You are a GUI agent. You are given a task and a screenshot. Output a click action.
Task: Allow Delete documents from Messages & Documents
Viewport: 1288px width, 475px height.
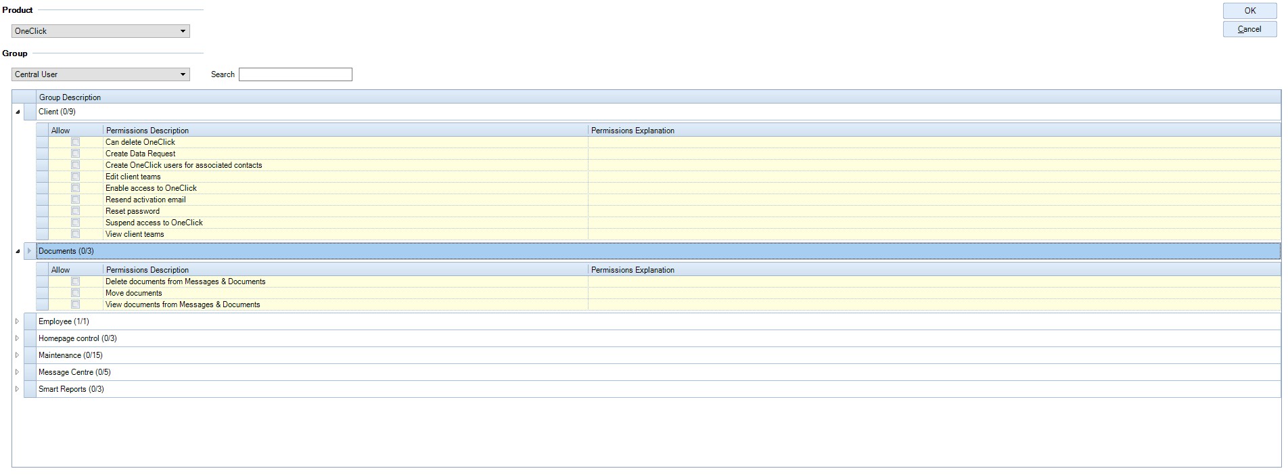tap(76, 281)
